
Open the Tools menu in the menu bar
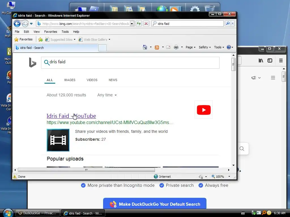click(65, 32)
